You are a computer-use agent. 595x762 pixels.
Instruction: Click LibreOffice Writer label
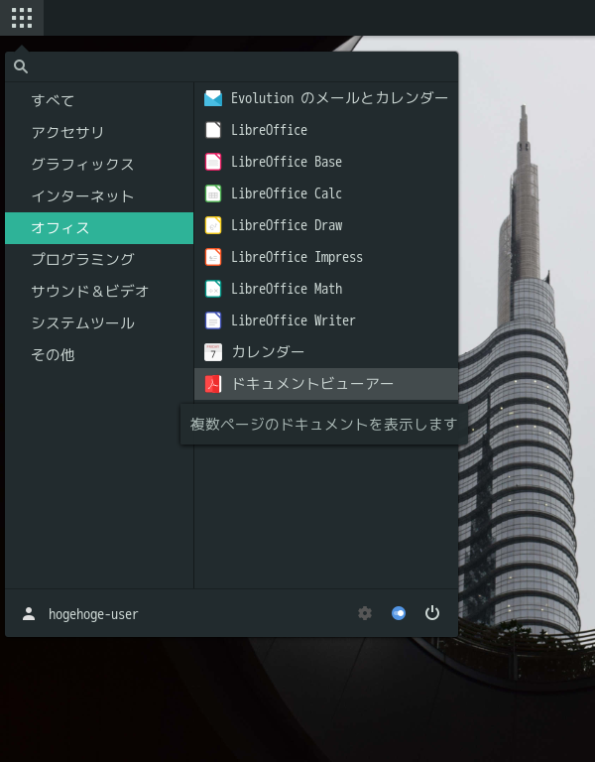tap(294, 320)
